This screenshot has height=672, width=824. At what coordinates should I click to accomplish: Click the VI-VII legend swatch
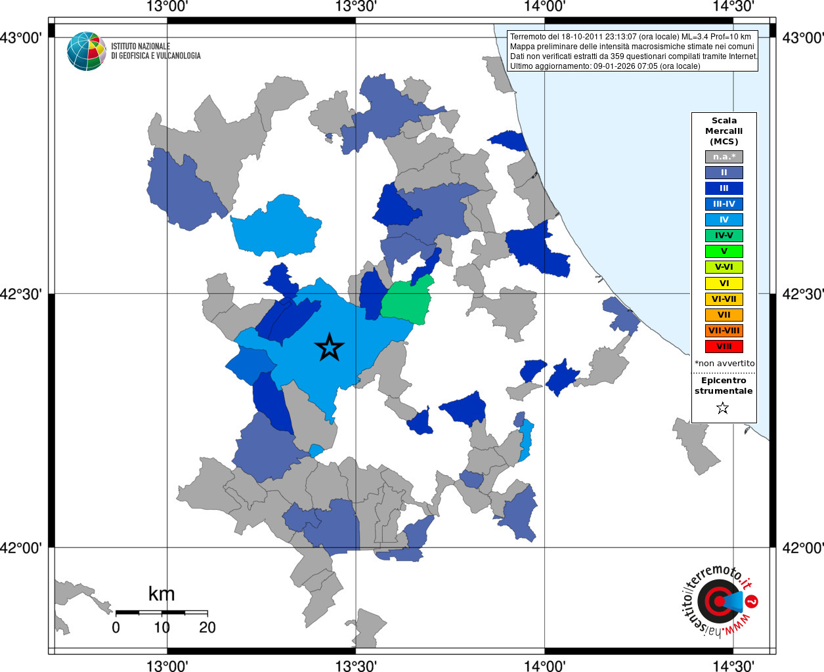point(724,299)
